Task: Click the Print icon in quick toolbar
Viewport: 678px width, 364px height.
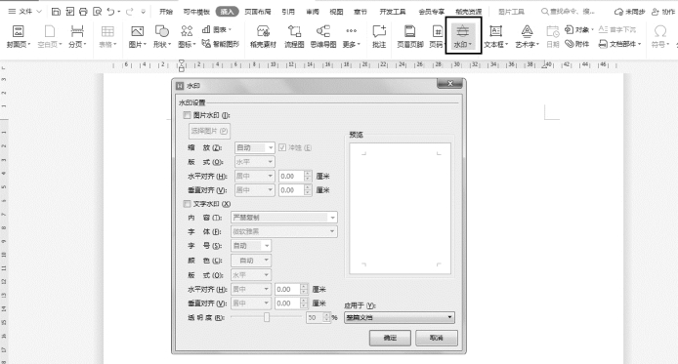Action: (x=83, y=12)
